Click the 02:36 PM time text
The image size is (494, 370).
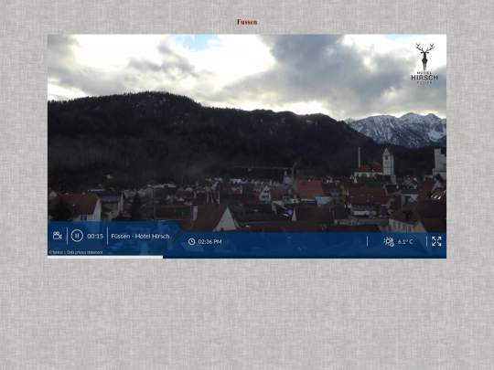[209, 241]
